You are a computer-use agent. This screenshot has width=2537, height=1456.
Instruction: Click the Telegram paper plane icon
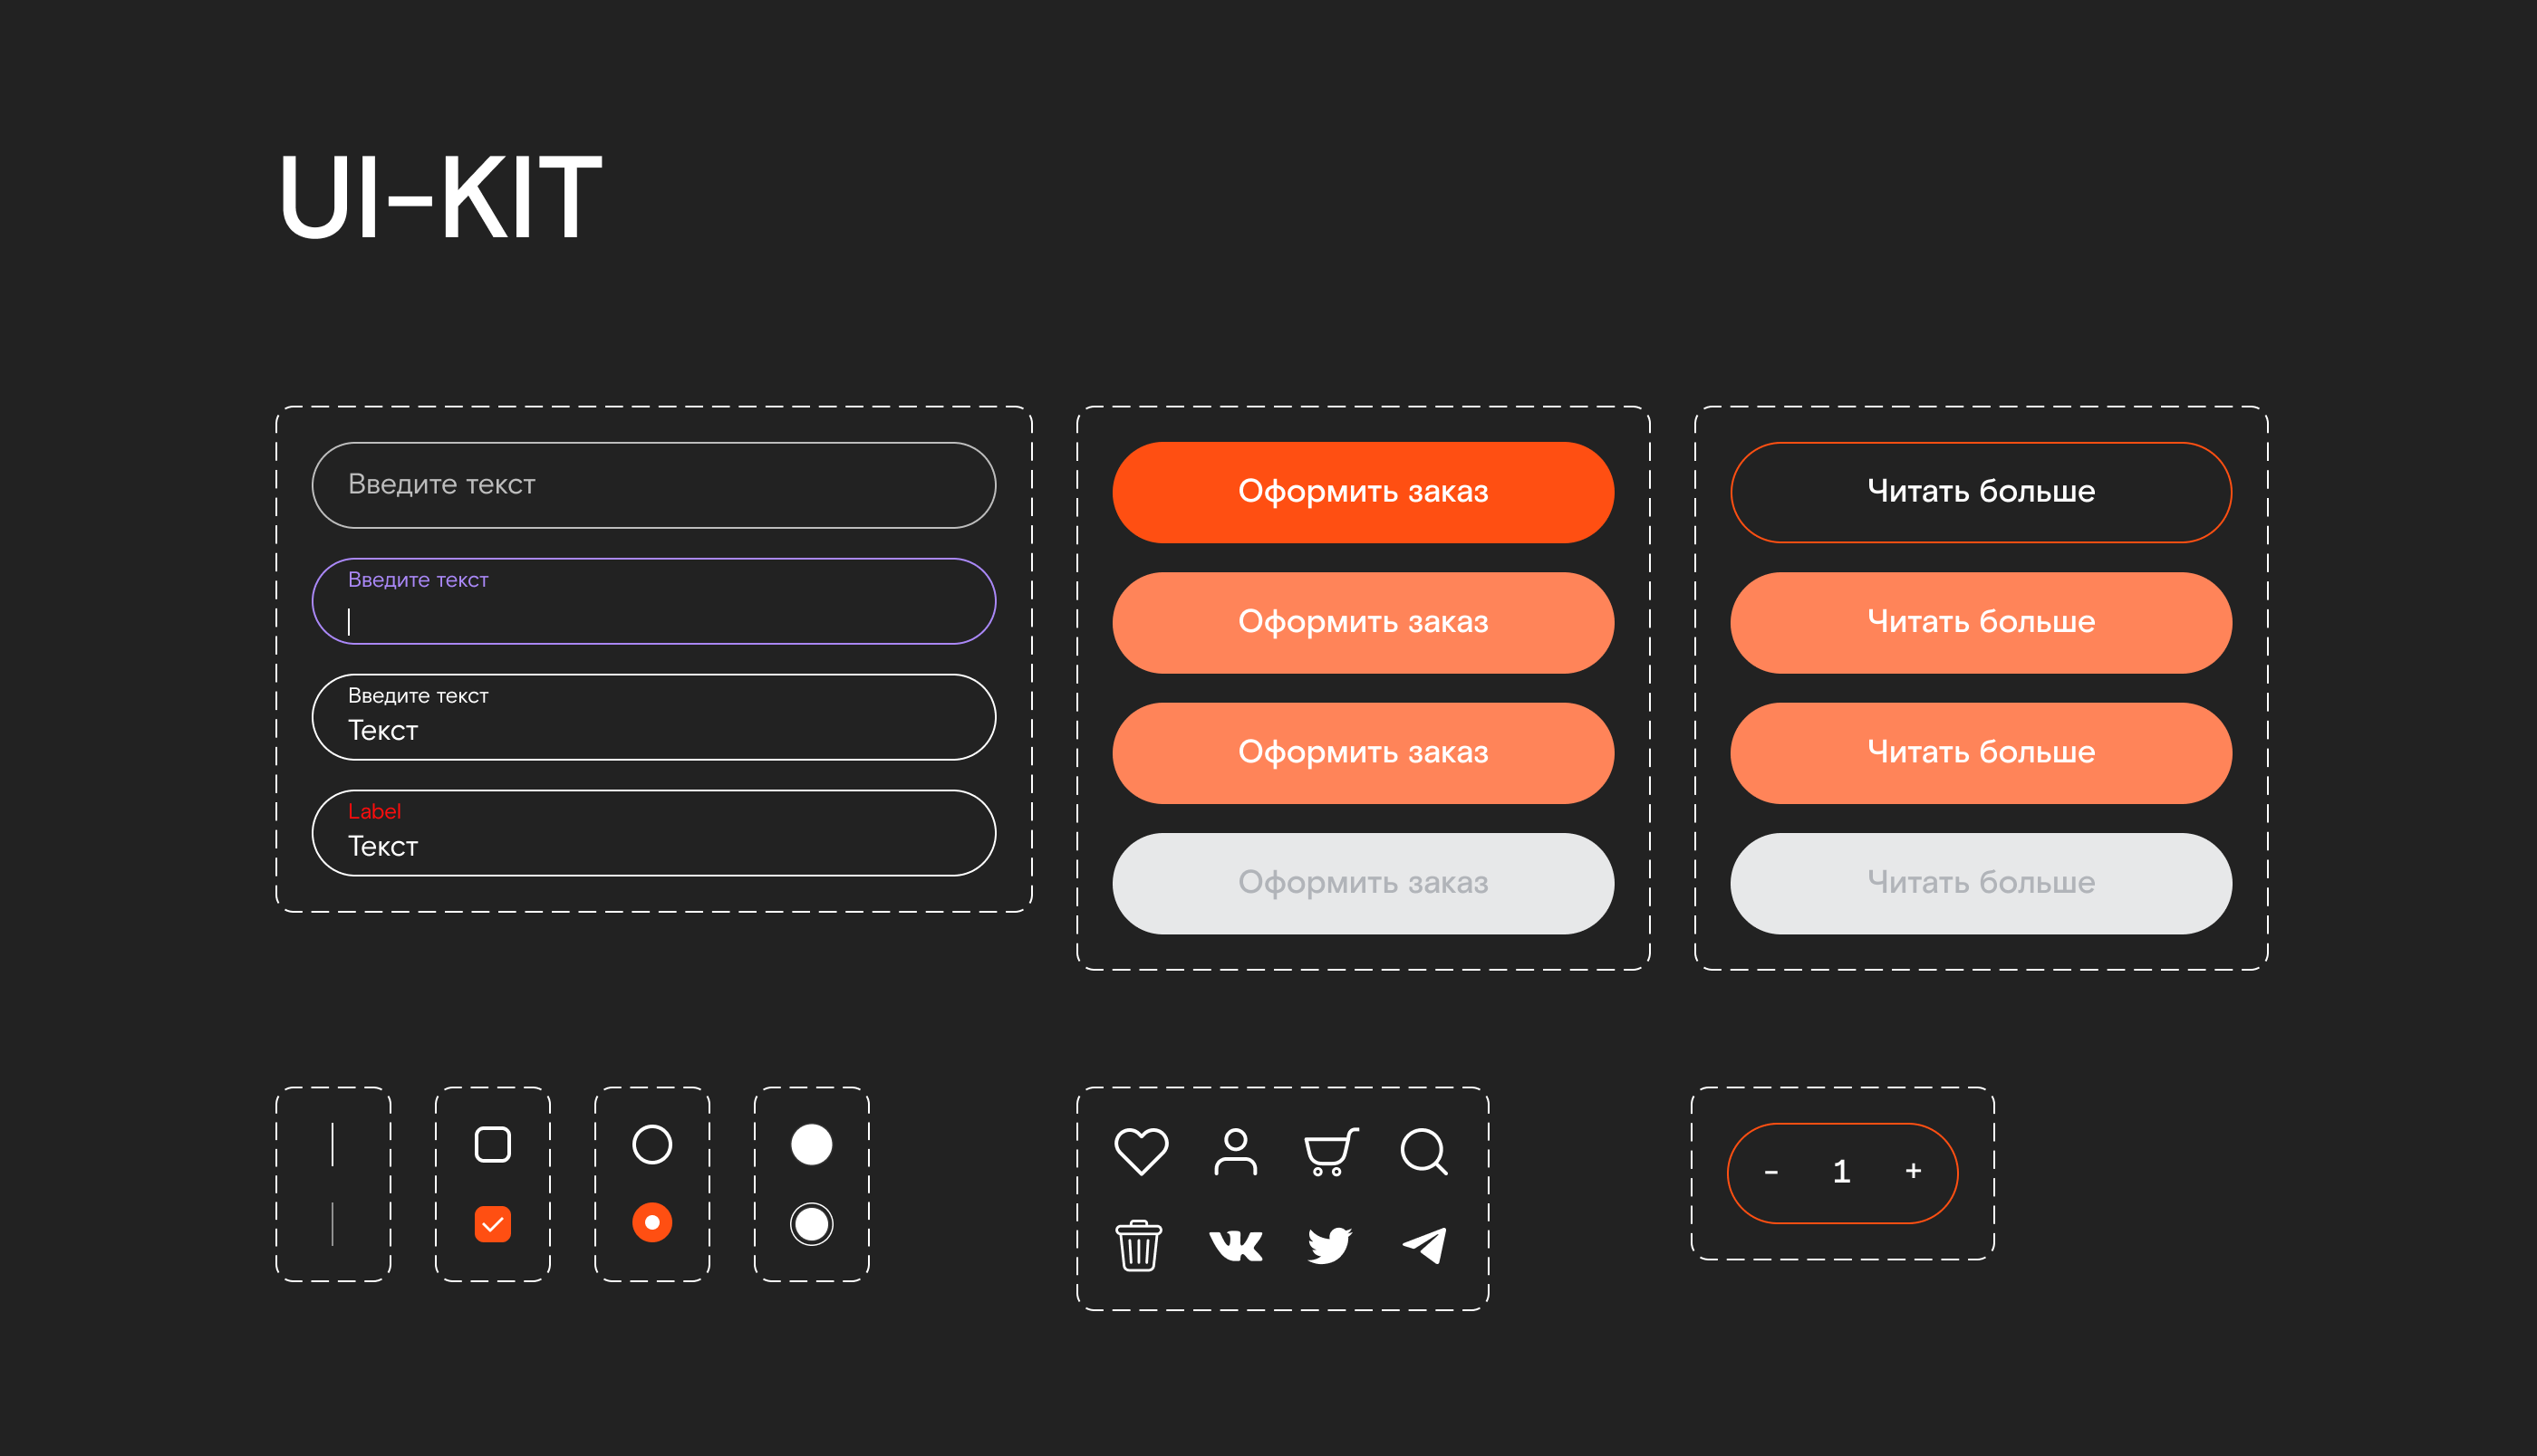click(x=1424, y=1245)
